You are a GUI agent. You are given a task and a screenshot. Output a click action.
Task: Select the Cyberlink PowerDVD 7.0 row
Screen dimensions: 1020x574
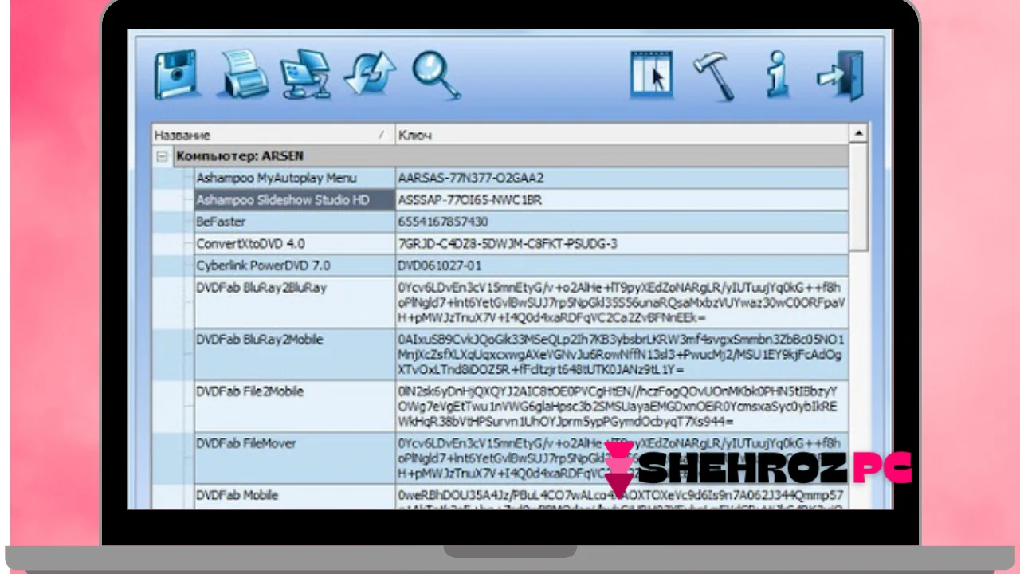tap(522, 265)
